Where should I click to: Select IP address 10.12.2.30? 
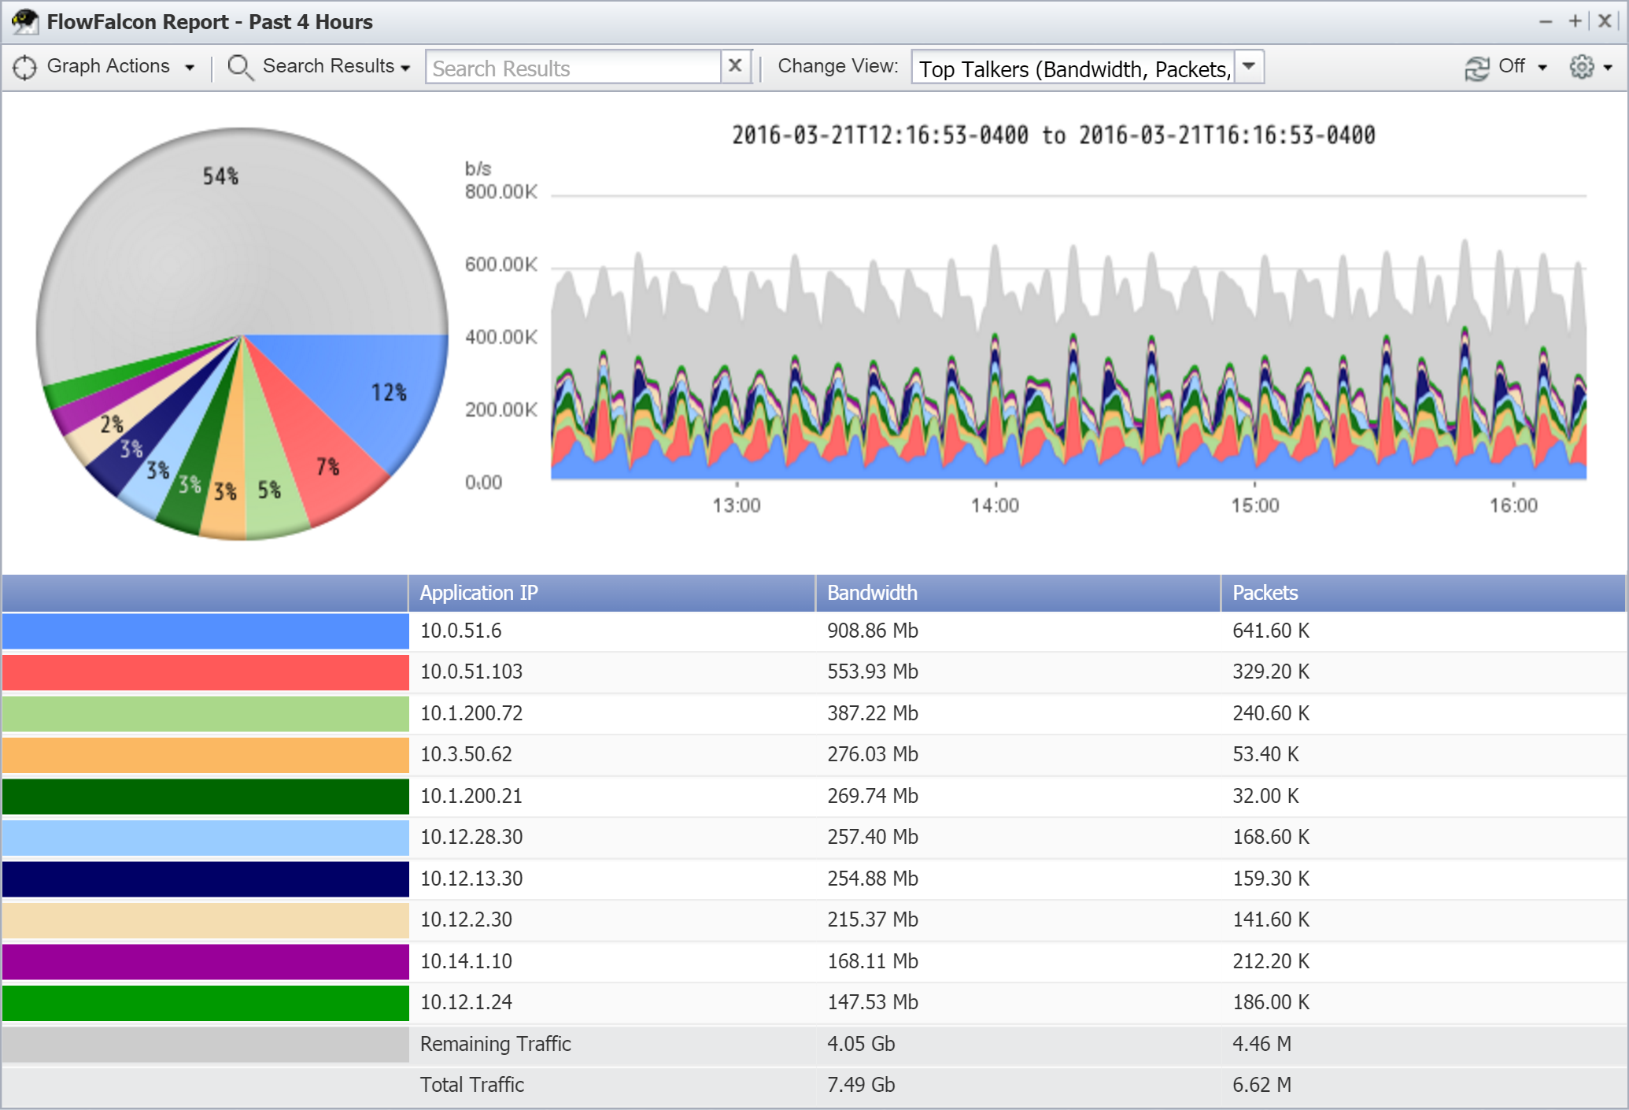(466, 919)
